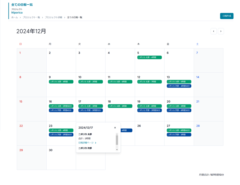
Task: Click the scrollbar up arrow in popup
Action: [117, 134]
